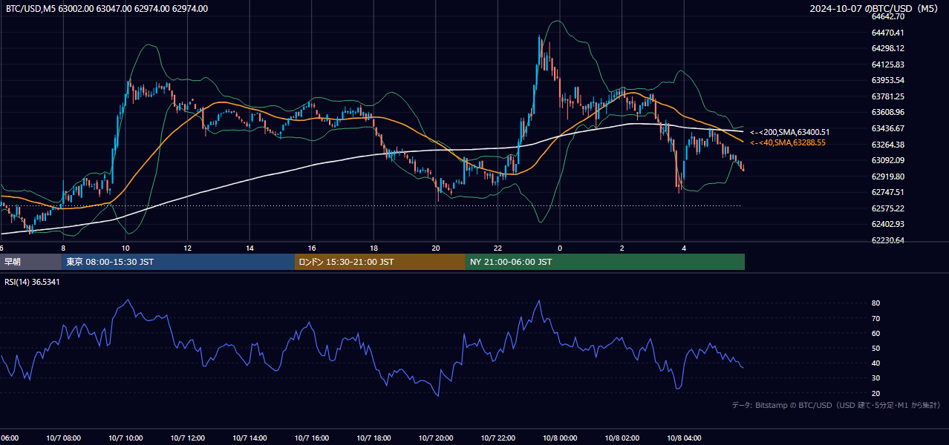The width and height of the screenshot is (949, 445).
Task: Click the RSI axis value 70
Action: 876,318
